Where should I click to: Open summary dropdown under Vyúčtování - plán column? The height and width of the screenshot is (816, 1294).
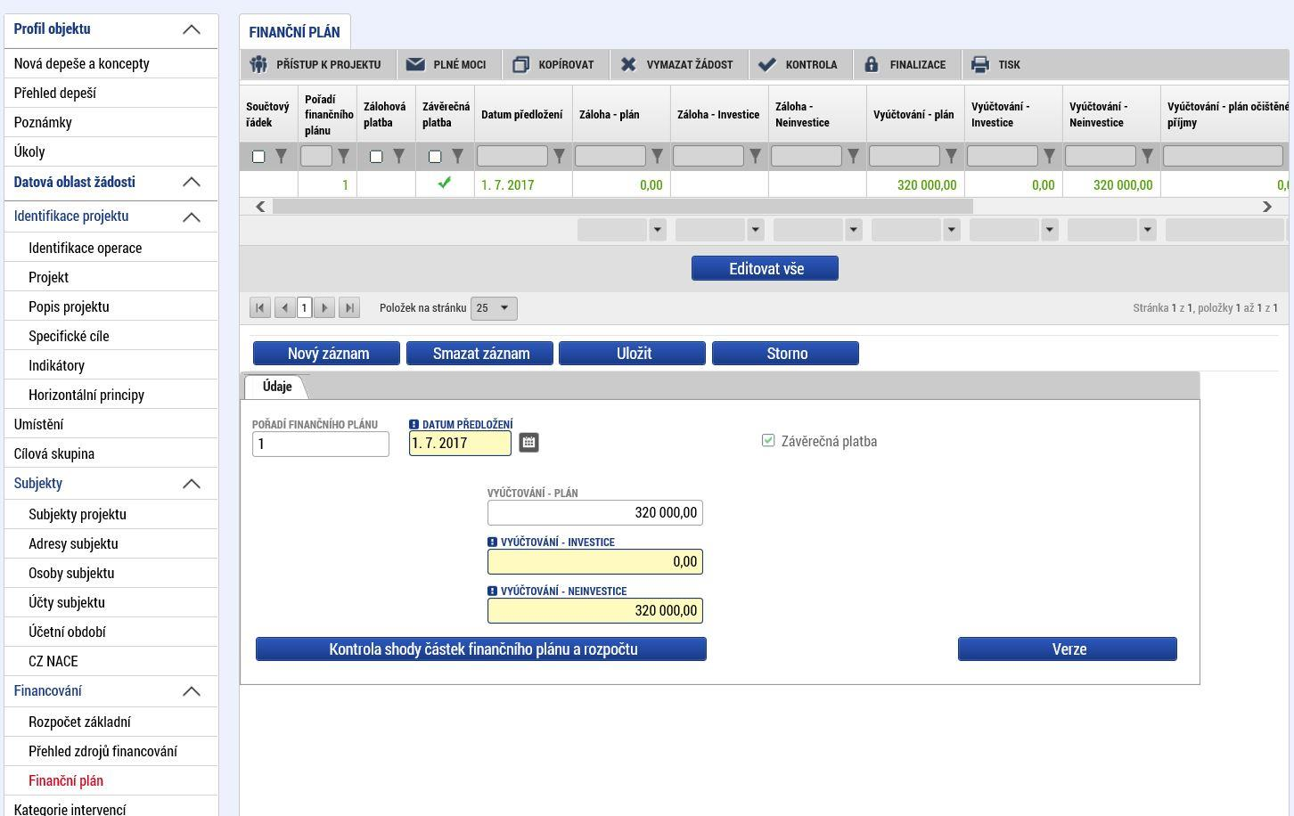[x=952, y=229]
